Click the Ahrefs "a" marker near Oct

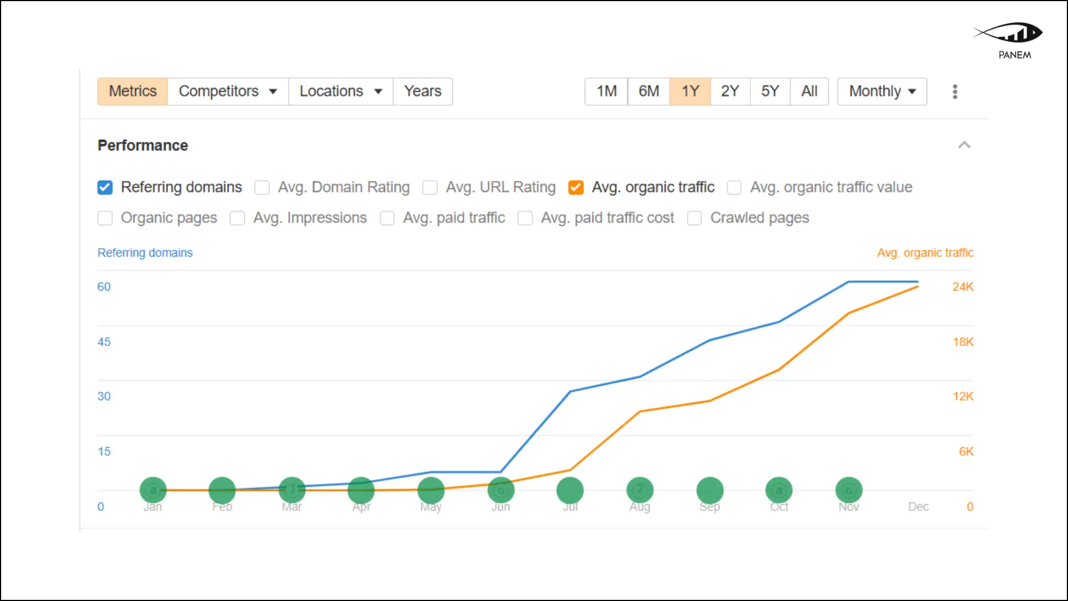tap(779, 490)
